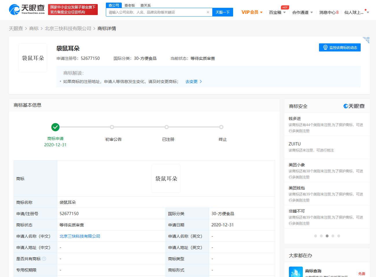Click the 商标基本信息 section heading
376x277 pixels.
pyautogui.click(x=27, y=105)
